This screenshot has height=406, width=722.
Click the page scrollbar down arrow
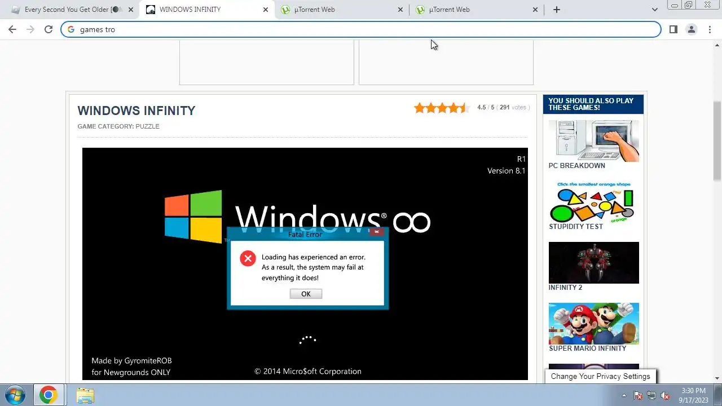click(717, 378)
